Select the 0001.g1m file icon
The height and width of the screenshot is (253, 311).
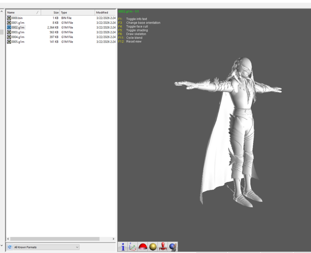(9, 23)
